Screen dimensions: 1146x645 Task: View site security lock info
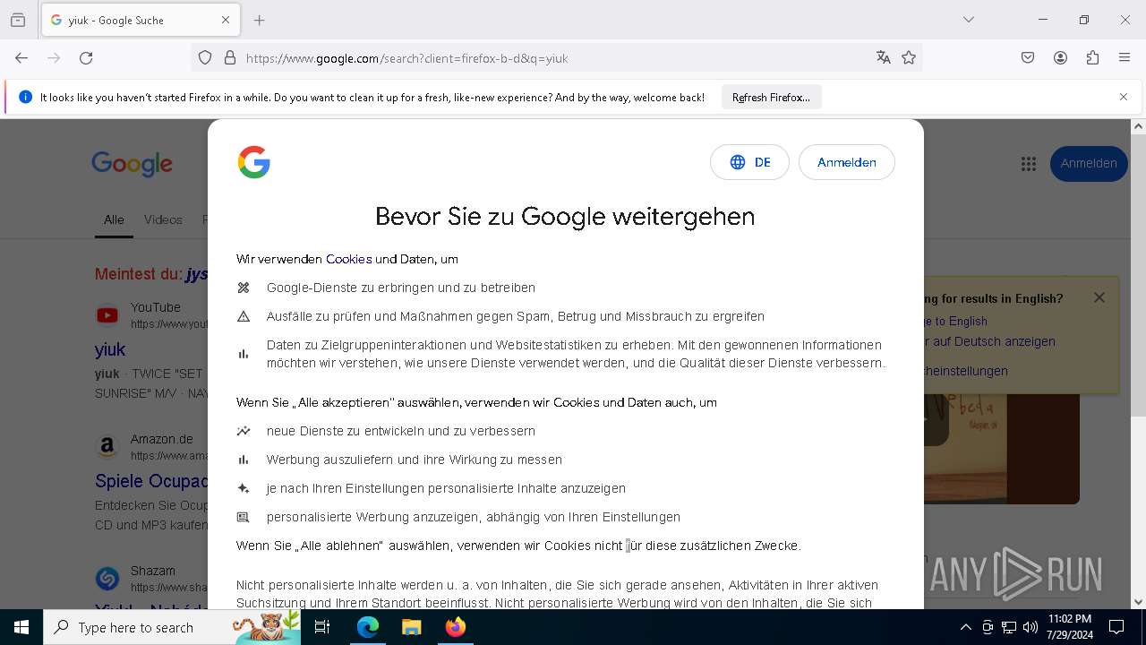click(x=230, y=58)
